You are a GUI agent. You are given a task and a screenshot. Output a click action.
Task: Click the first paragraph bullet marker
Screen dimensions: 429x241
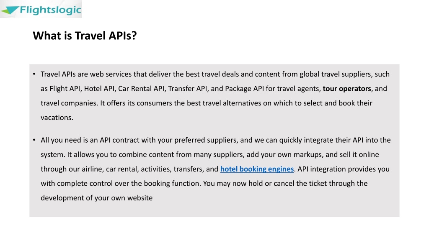pyautogui.click(x=34, y=74)
